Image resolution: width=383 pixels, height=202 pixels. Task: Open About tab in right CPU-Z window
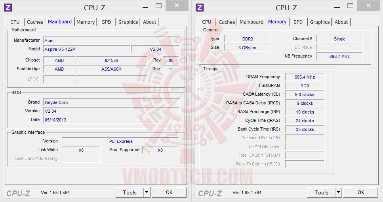[341, 22]
